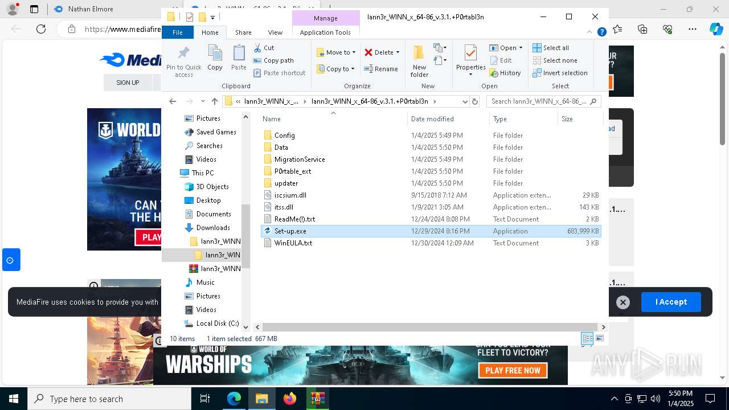Open Quick Access Toolbar customize dropdown

click(212, 17)
